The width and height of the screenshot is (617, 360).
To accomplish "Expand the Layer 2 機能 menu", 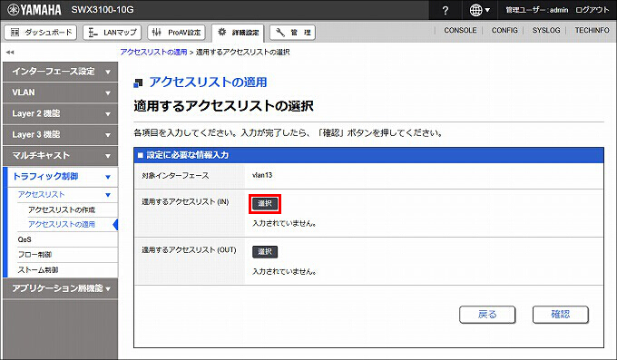I will click(x=60, y=113).
